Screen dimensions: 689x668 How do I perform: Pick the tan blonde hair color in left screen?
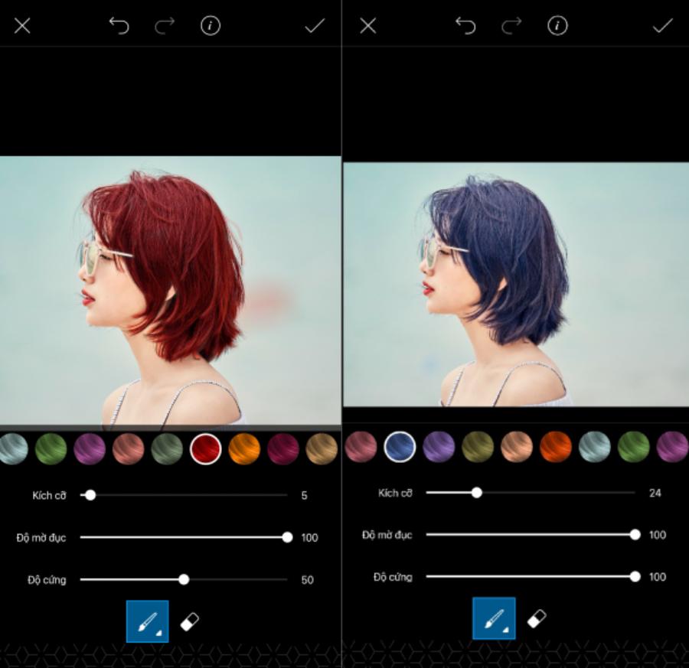coord(322,449)
